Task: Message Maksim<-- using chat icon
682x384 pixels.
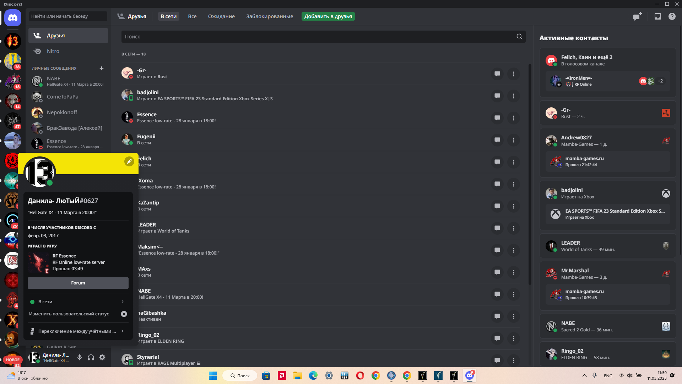Action: pos(497,250)
